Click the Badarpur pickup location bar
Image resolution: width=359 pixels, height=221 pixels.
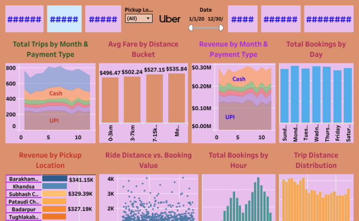(x=54, y=209)
